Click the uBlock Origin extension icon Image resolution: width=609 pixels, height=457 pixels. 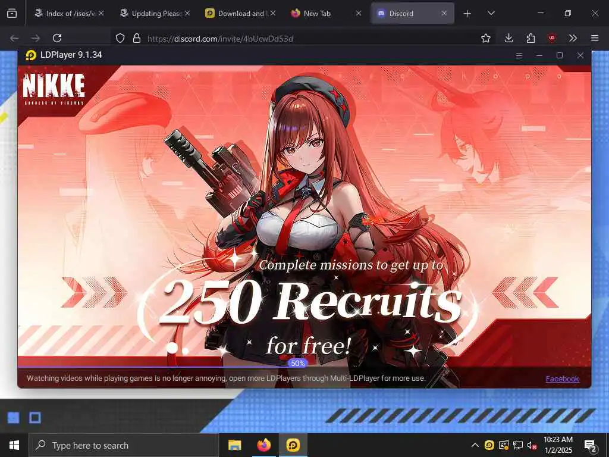(552, 38)
